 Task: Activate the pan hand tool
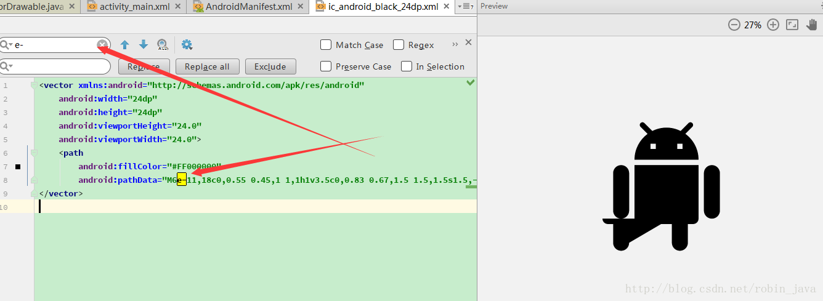tap(812, 25)
